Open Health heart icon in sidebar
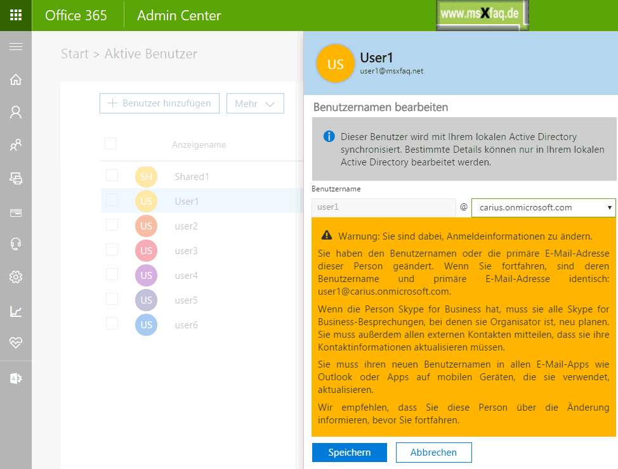618x469 pixels. 16,343
